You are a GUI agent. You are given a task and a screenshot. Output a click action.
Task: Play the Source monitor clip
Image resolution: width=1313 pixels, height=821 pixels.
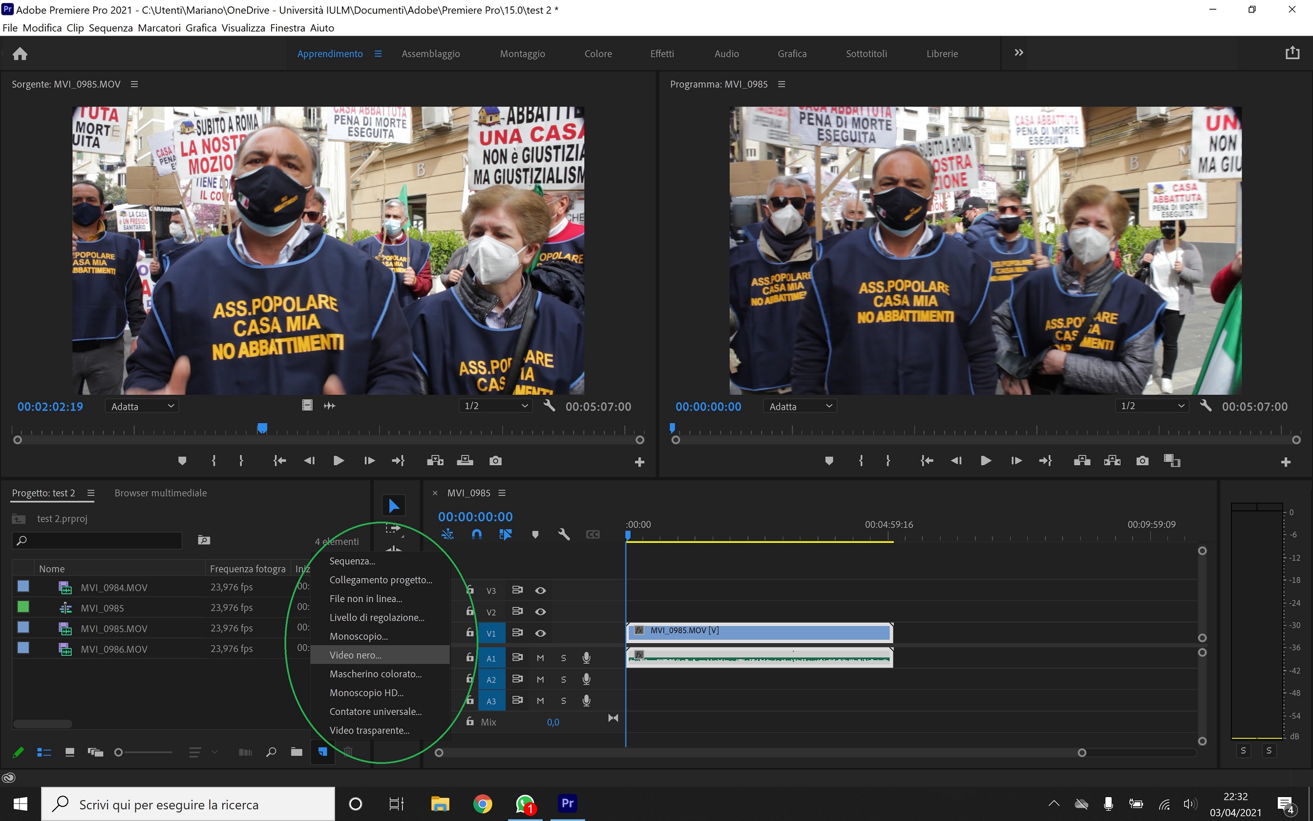339,461
